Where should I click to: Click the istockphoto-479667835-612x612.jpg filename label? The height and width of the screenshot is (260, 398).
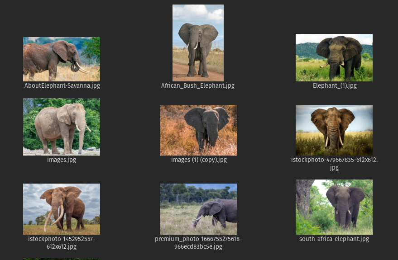(x=334, y=164)
